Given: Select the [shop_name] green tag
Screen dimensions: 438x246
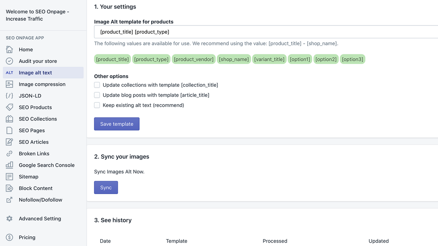Looking at the screenshot, I should [x=234, y=59].
